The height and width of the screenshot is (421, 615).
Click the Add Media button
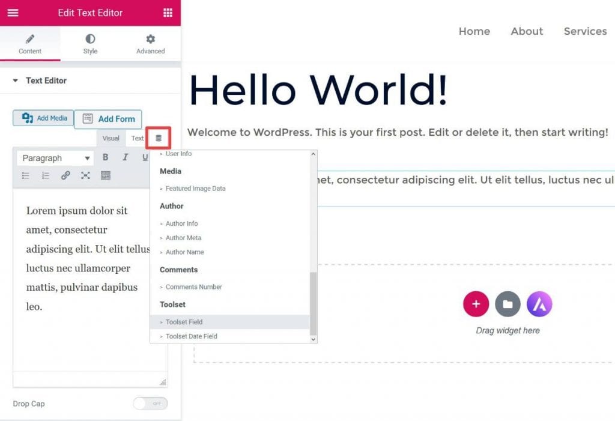click(x=44, y=118)
